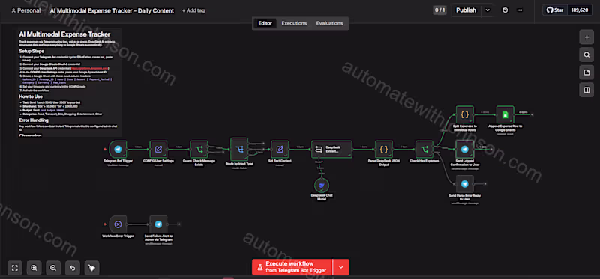Select the Send Logged Confirmation to User node
Screen dimensions: 600x279
click(x=465, y=150)
